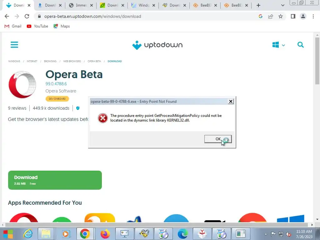Switch to the Windo tab
This screenshot has width=320, height=240.
click(x=144, y=5)
